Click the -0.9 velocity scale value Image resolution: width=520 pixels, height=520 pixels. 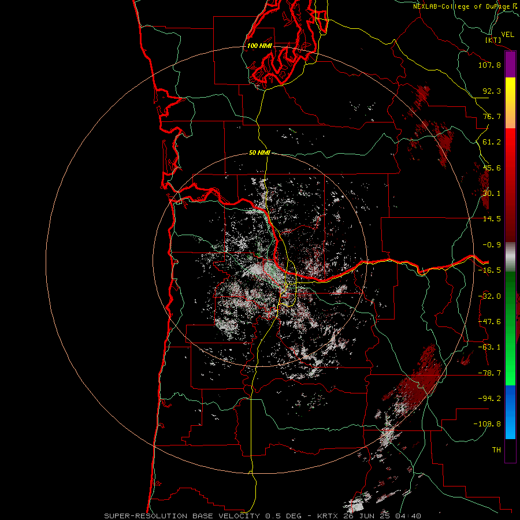(x=492, y=245)
